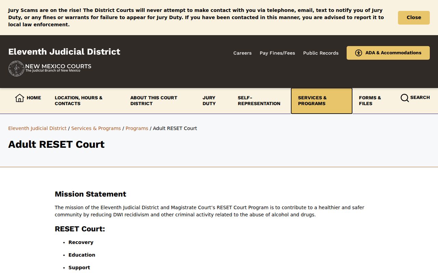Viewport: 438px width, 273px height.
Task: Click Adult RESET Court breadcrumb text
Action: pyautogui.click(x=175, y=128)
